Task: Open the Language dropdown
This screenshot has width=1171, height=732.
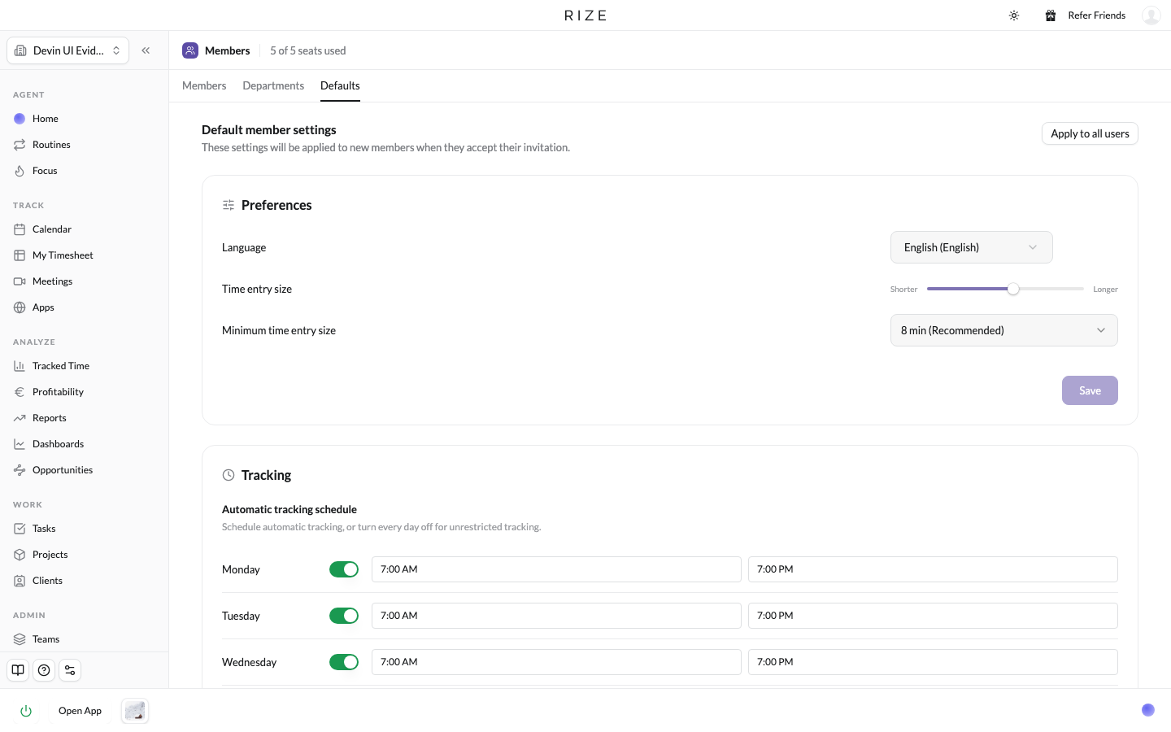Action: pyautogui.click(x=972, y=247)
